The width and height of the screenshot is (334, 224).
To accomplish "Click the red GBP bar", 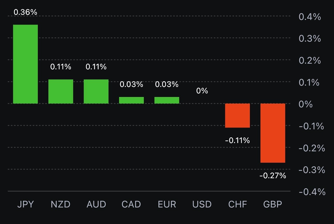I will pos(273,133).
